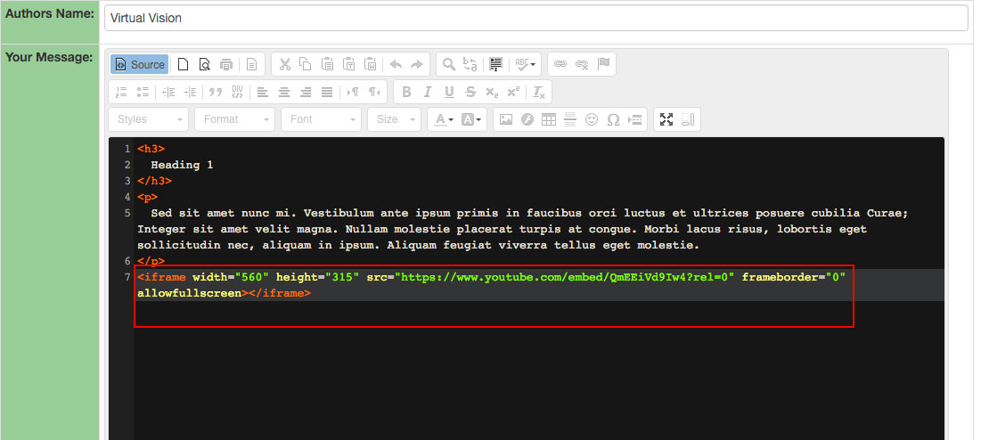This screenshot has width=989, height=440.
Task: Set text direction right to left
Action: point(374,92)
